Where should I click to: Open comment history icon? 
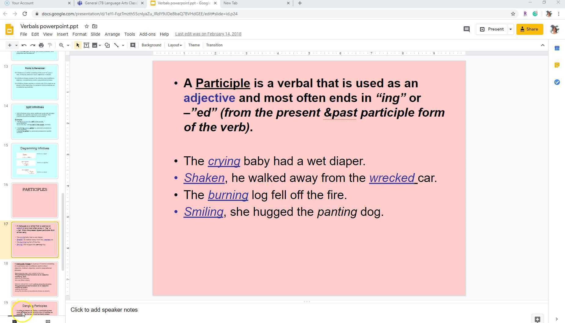coord(466,29)
